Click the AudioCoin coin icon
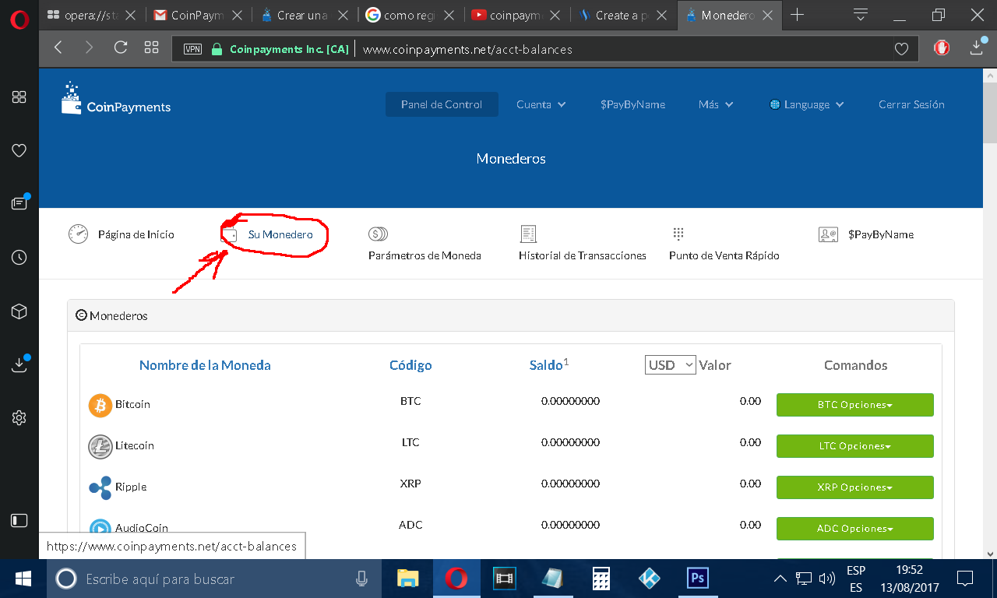The height and width of the screenshot is (598, 997). (x=100, y=529)
